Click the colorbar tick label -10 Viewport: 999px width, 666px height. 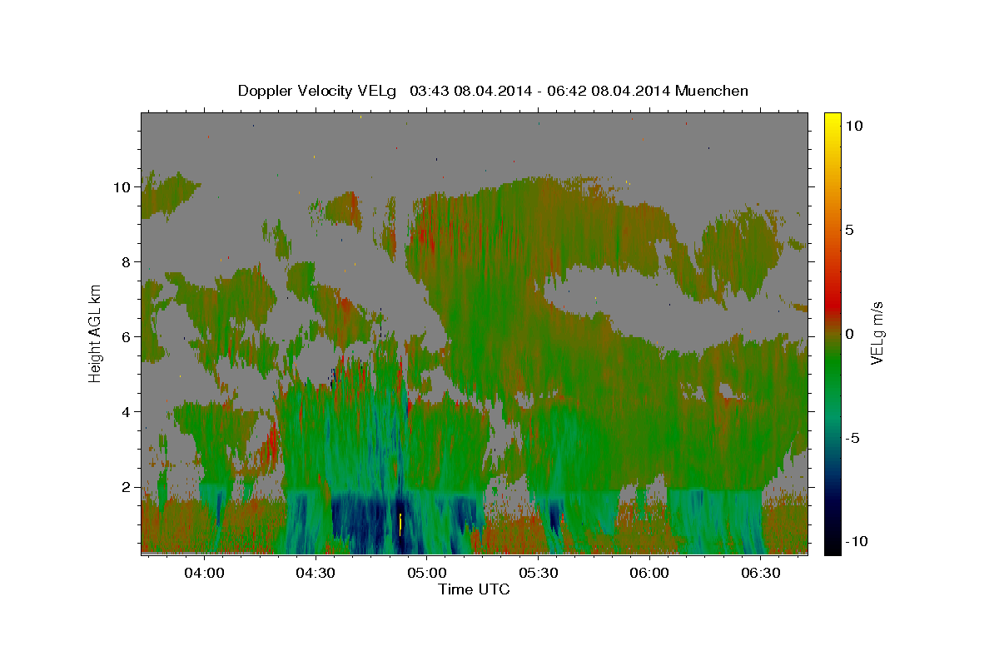(x=856, y=541)
